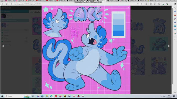The image size is (177, 99).
Task: Open the Windows Start menu
Action: tap(2, 96)
